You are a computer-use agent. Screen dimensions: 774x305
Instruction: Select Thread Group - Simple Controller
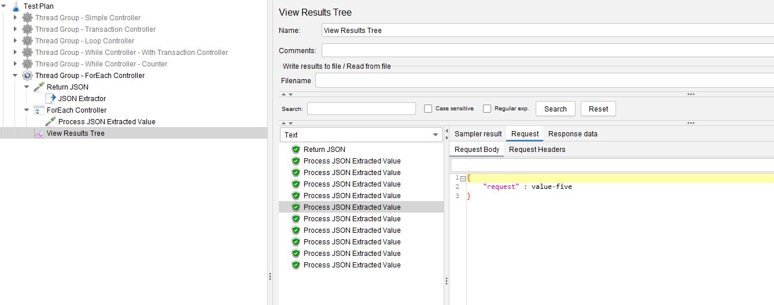[88, 18]
